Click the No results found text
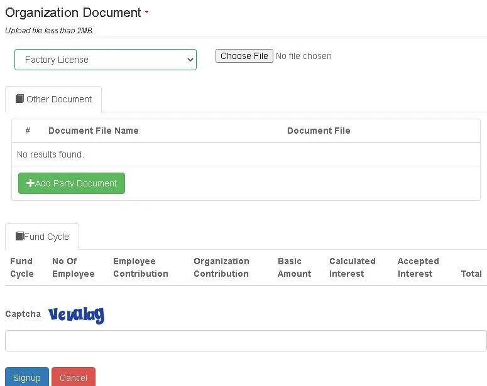Screen dimensions: 487x386 [x=51, y=154]
